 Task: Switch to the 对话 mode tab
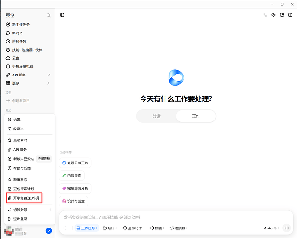[156, 116]
